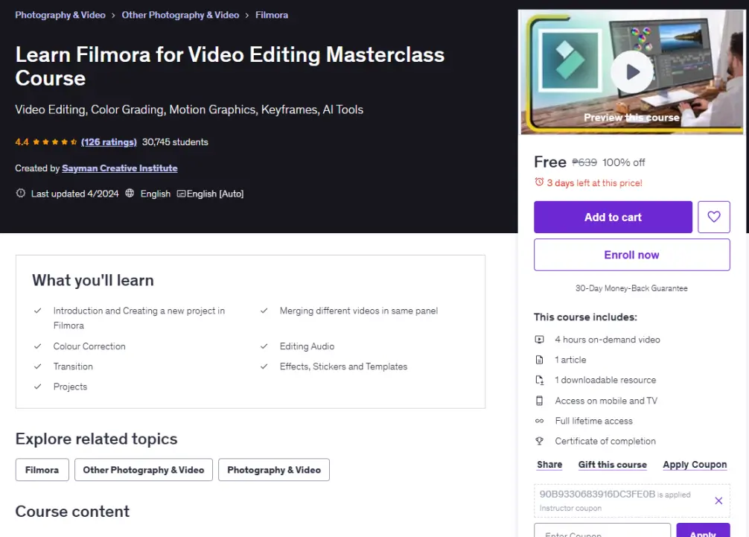749x537 pixels.
Task: Click the 100% off discount text
Action: coord(623,162)
